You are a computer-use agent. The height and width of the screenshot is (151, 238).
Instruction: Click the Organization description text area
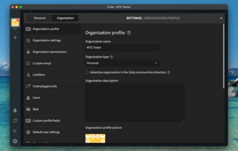click(135, 102)
